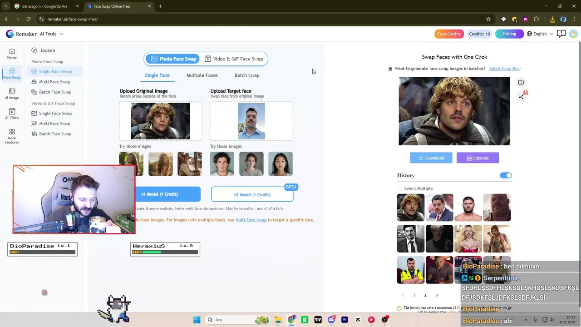Click the Upscale button
Screen dimensions: 581x327
[478, 158]
